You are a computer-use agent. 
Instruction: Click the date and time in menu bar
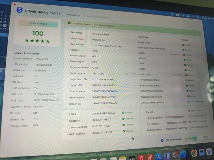[208, 18]
